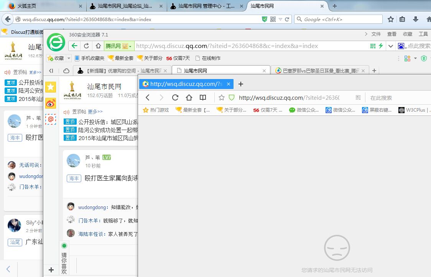Click front browser reload button
The image size is (431, 277).
point(175,98)
